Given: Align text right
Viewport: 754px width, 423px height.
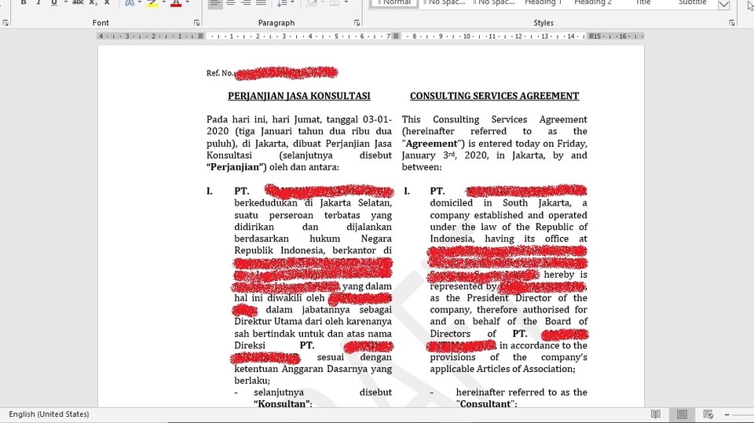Looking at the screenshot, I should pyautogui.click(x=246, y=2).
